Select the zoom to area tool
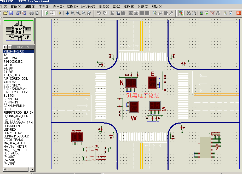This screenshot has height=174, width=242. click(89, 13)
